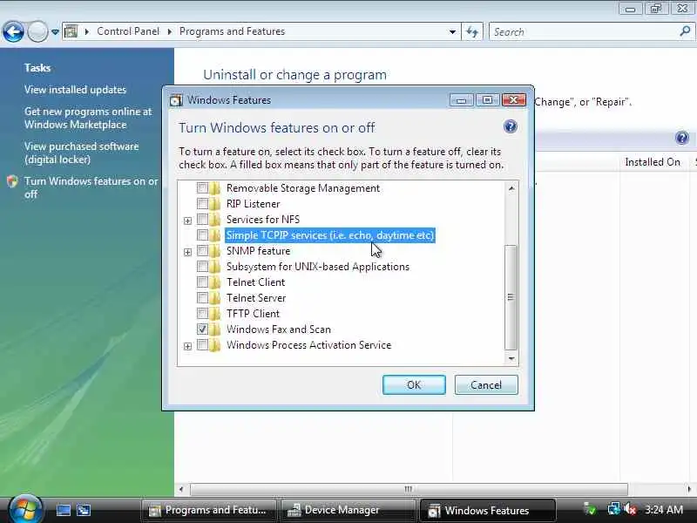697x523 pixels.
Task: Enable the Telnet Client checkbox
Action: tap(202, 282)
